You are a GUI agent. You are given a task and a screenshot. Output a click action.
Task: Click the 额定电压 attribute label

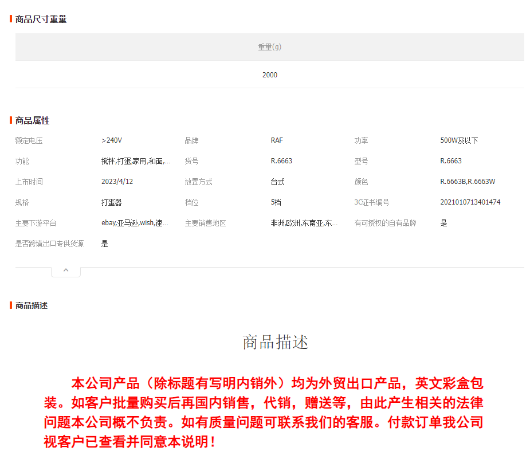pos(29,140)
